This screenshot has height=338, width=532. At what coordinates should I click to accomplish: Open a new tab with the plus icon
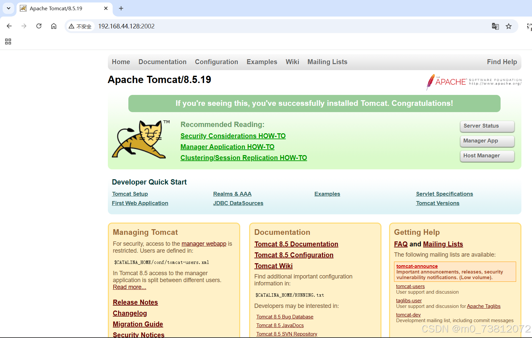[x=121, y=8]
